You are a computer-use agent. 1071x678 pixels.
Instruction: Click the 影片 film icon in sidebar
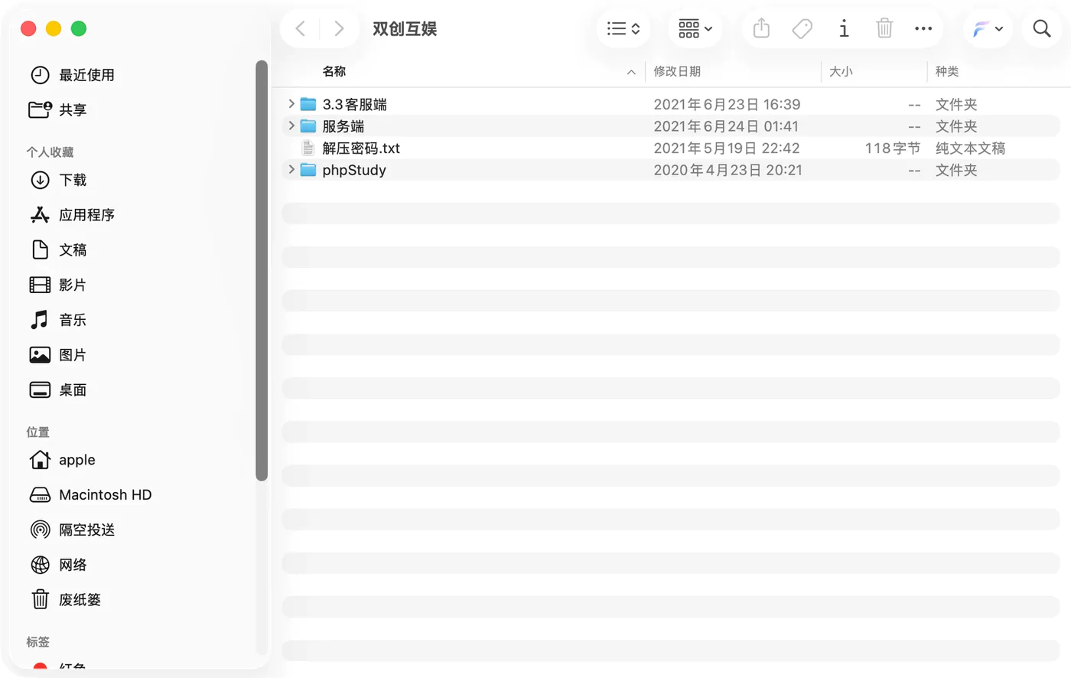coord(40,285)
